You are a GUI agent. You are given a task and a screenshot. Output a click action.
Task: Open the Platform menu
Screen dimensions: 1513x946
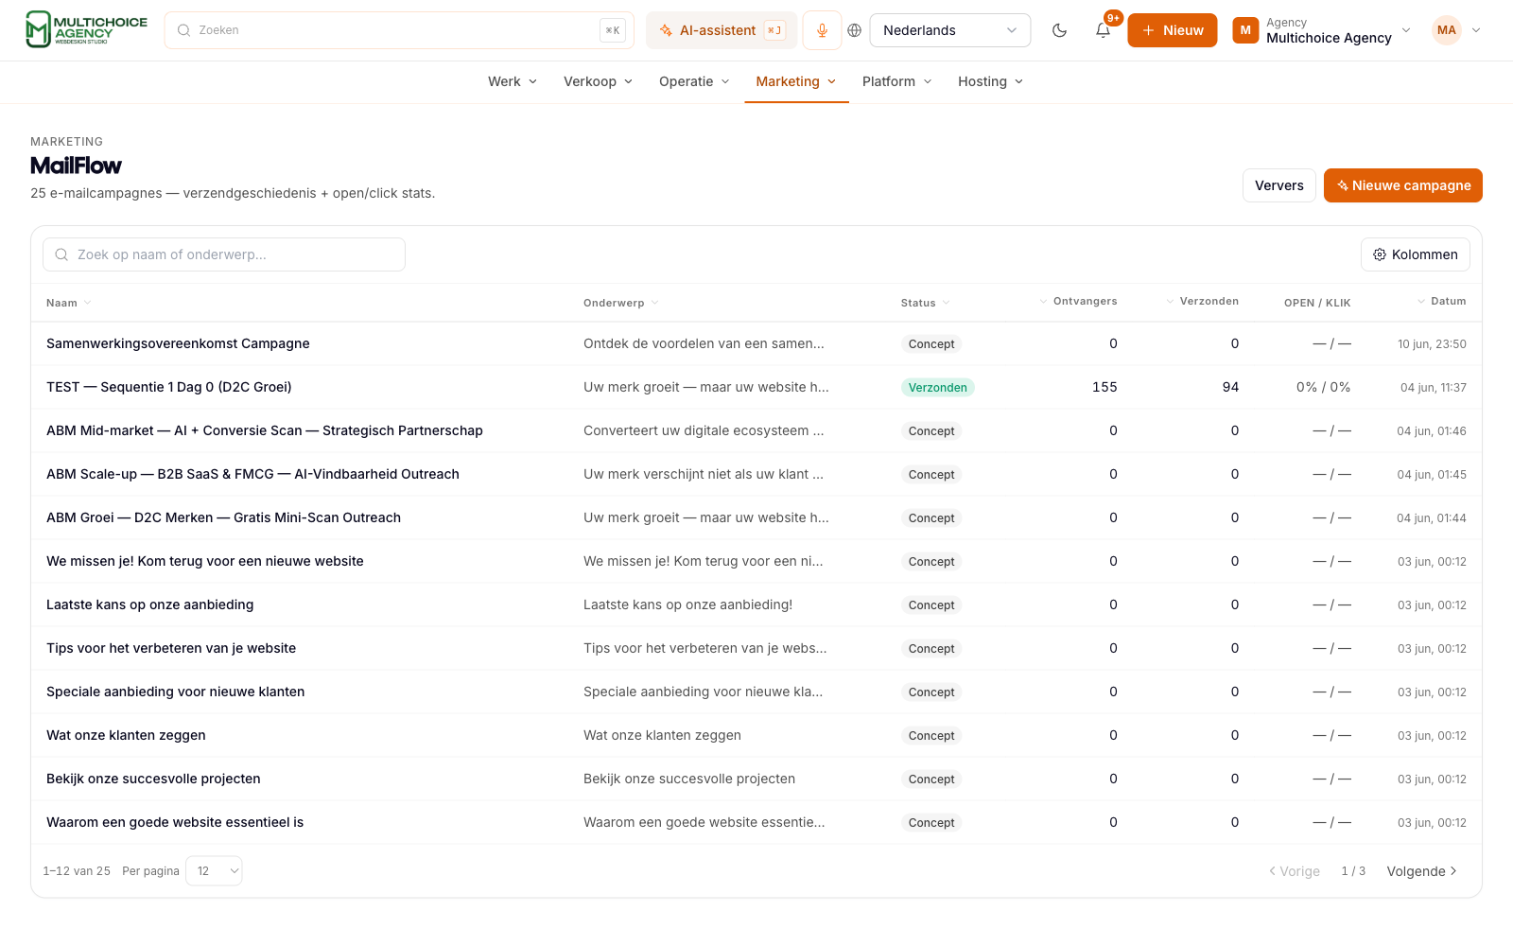click(896, 81)
